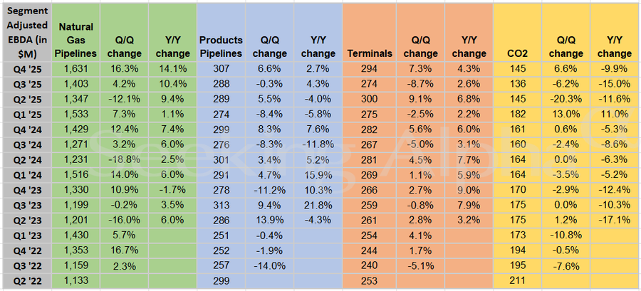Click the Terminals column header

pyautogui.click(x=368, y=53)
